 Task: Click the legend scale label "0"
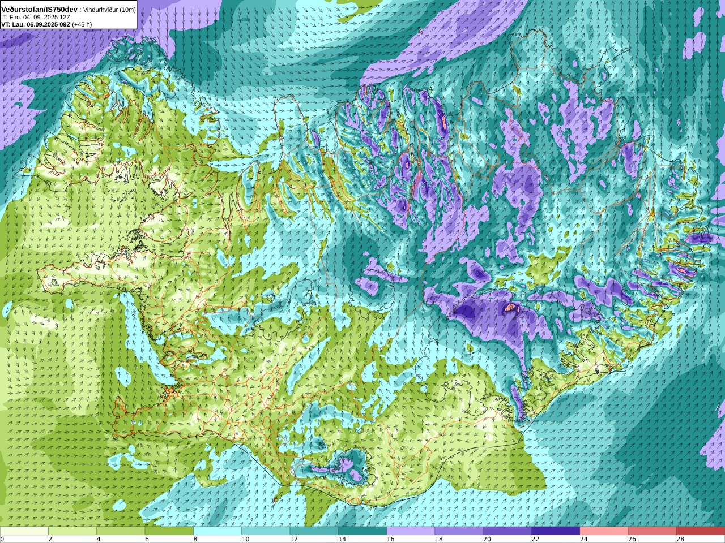tap(2, 539)
